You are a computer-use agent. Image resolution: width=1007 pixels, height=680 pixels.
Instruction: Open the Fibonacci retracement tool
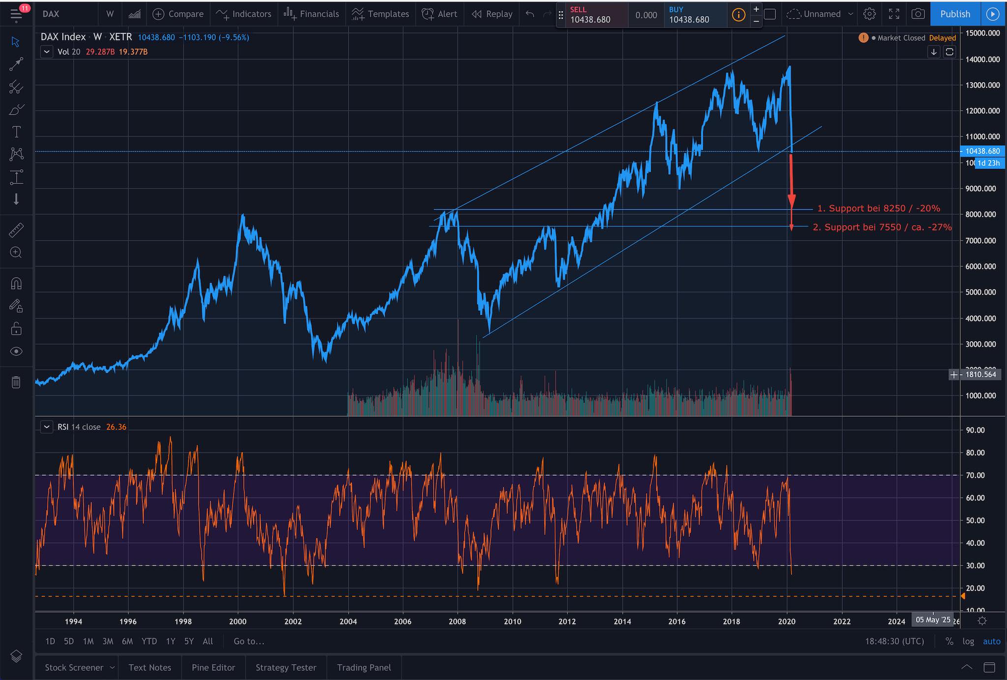click(x=16, y=88)
